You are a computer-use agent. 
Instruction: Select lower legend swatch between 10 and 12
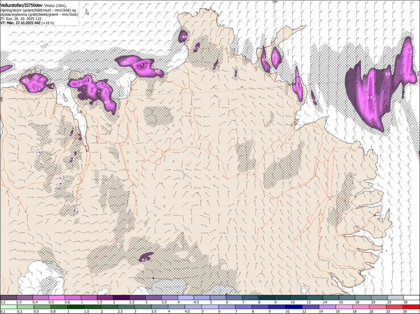click(x=294, y=307)
